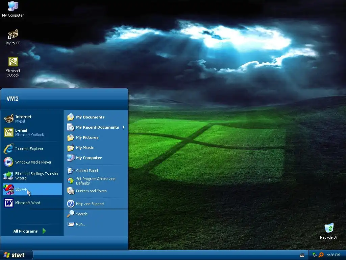Open Microsoft Outlook desktop icon
This screenshot has height=260, width=346.
13,67
